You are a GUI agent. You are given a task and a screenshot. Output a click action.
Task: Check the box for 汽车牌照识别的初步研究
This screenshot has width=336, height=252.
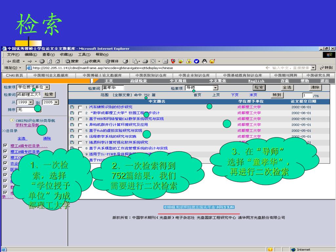click(x=80, y=107)
